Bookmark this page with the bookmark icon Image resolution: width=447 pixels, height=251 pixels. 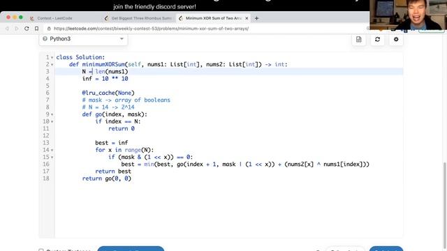[36, 29]
